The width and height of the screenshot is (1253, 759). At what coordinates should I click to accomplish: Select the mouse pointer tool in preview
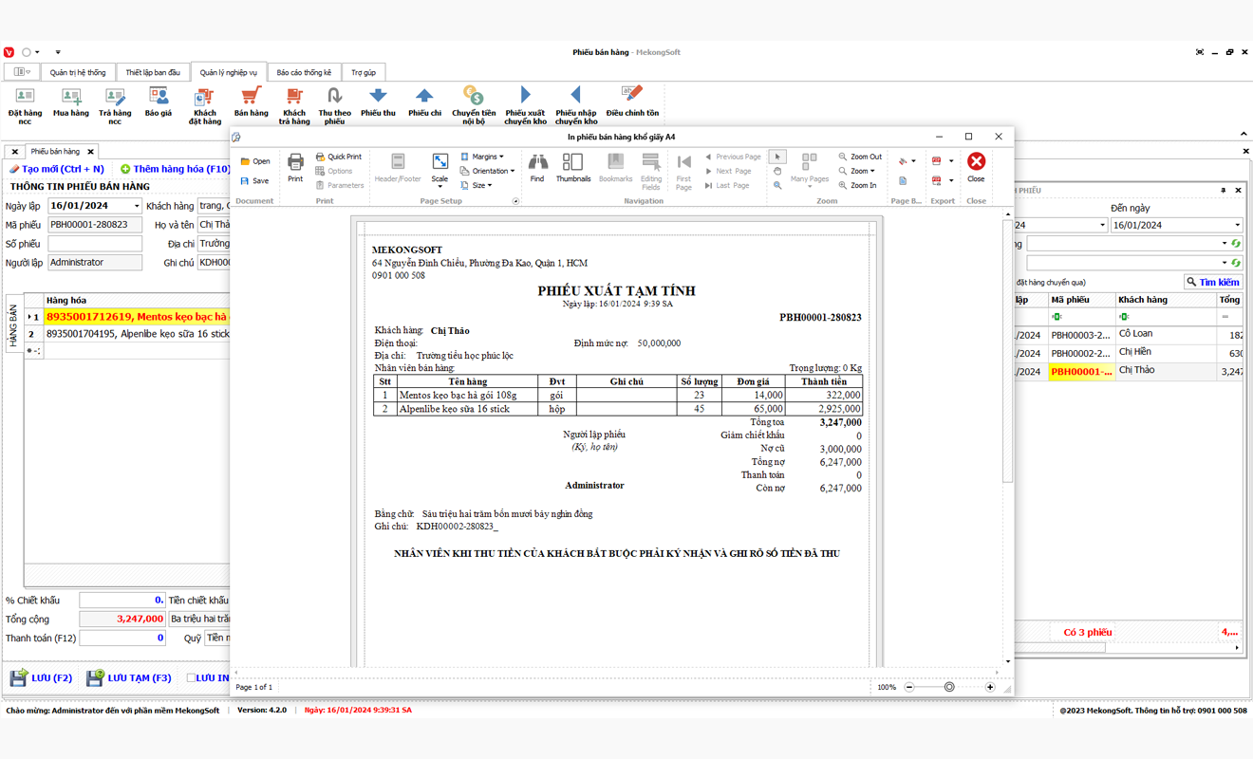point(777,157)
